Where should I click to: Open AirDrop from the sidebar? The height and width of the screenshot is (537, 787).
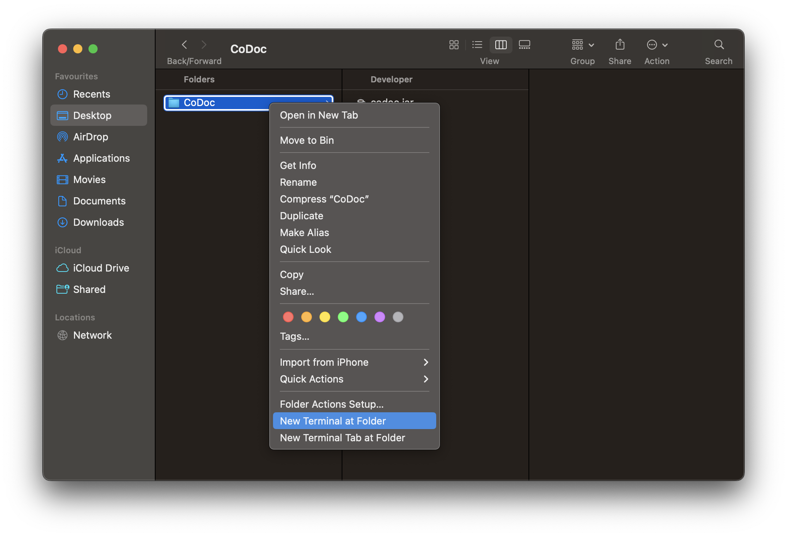point(99,137)
